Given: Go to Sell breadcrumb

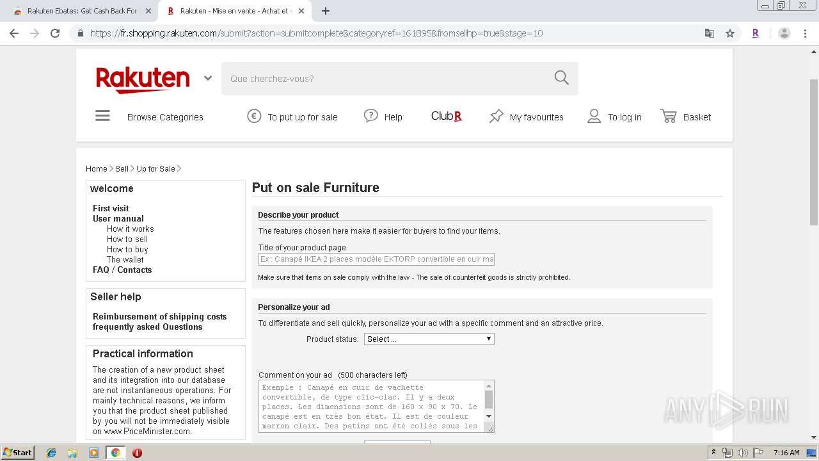Looking at the screenshot, I should tap(122, 169).
